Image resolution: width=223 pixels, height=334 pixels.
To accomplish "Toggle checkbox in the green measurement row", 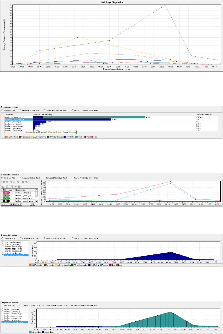I will [x=6, y=198].
